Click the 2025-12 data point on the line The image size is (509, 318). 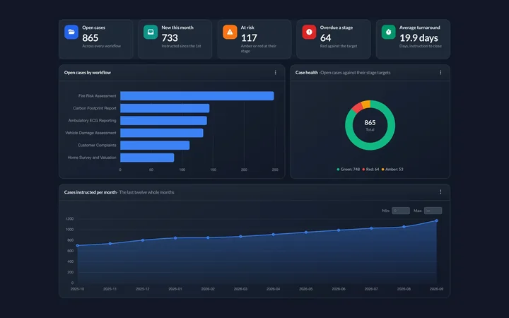[x=143, y=240]
